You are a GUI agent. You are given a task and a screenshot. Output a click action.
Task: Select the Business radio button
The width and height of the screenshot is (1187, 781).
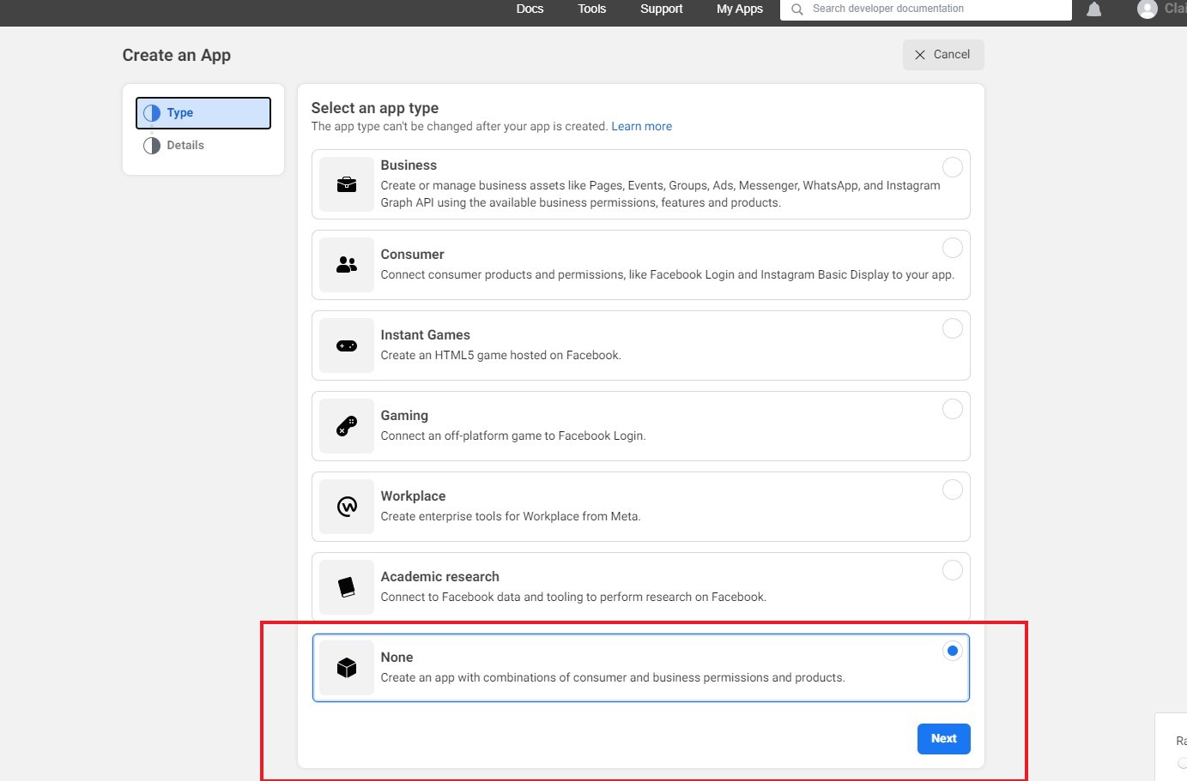click(x=953, y=167)
